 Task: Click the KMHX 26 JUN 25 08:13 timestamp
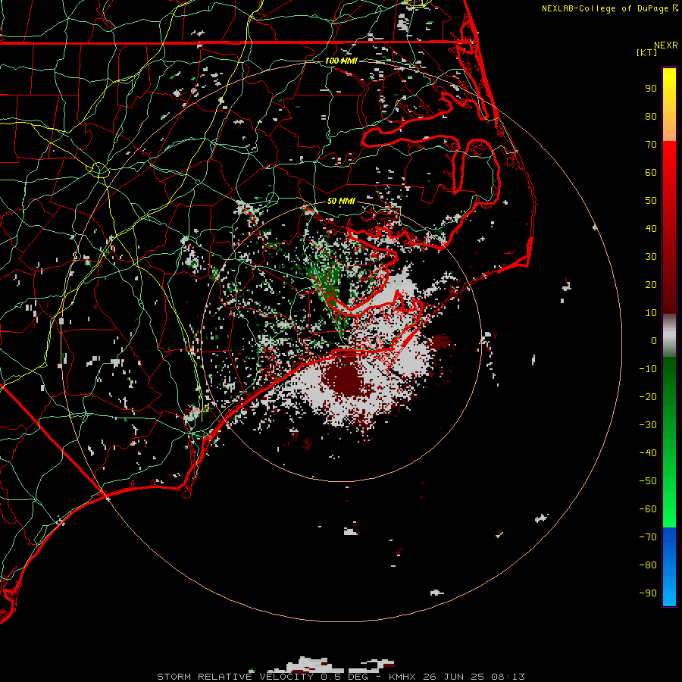click(457, 677)
